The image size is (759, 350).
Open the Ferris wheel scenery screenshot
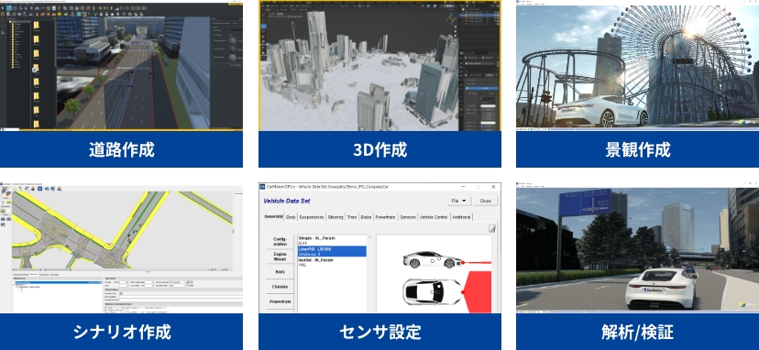pos(637,64)
